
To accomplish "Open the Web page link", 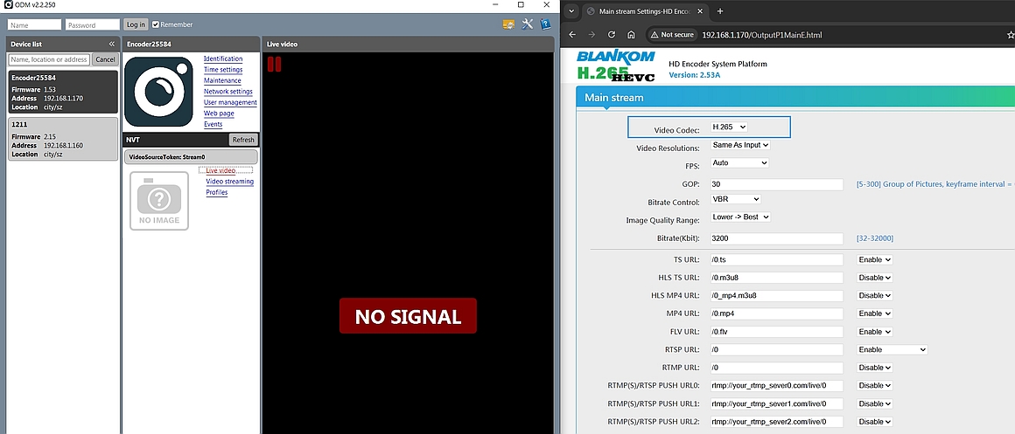I will click(x=219, y=114).
